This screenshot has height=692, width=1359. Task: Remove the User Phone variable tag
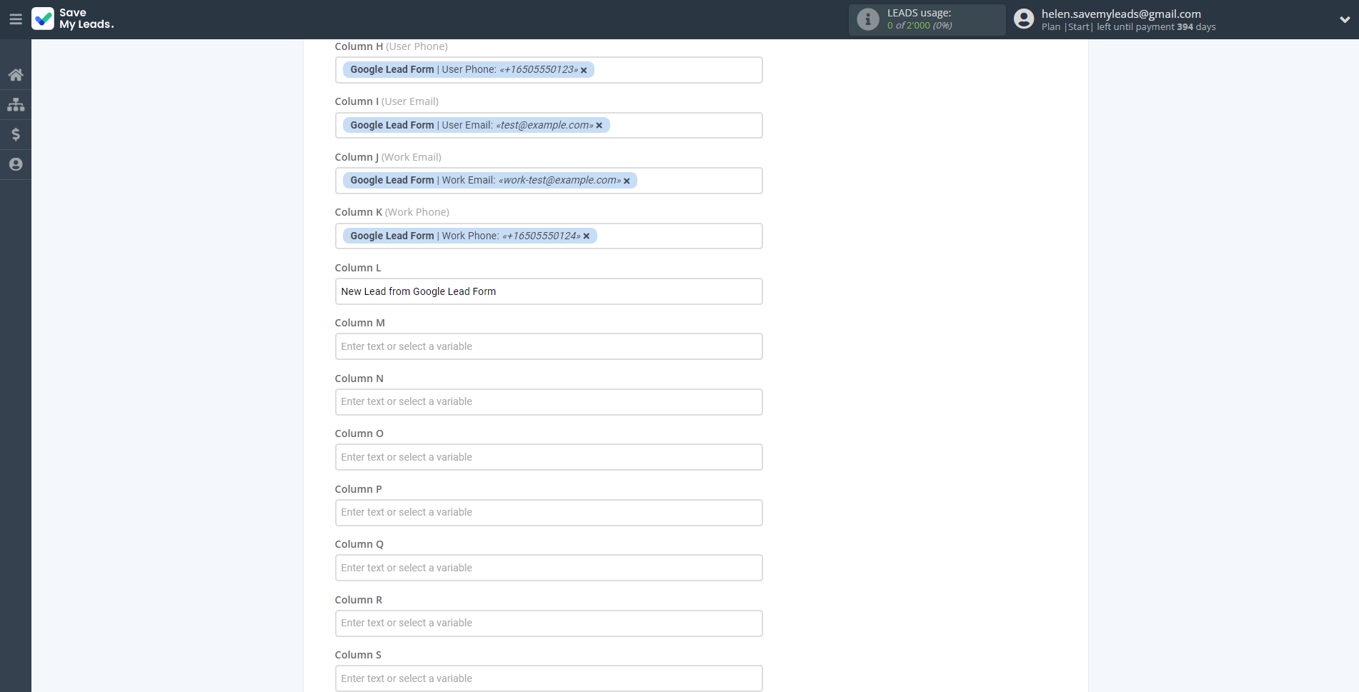point(584,70)
